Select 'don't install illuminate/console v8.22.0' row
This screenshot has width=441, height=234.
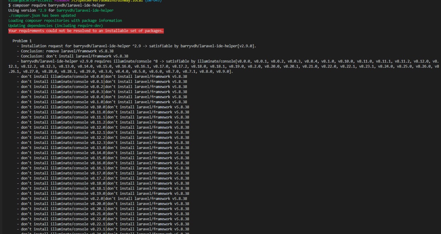point(103,219)
